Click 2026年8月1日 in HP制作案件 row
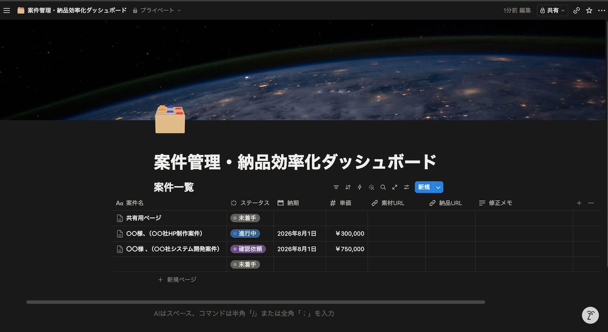This screenshot has height=332, width=608. point(297,233)
